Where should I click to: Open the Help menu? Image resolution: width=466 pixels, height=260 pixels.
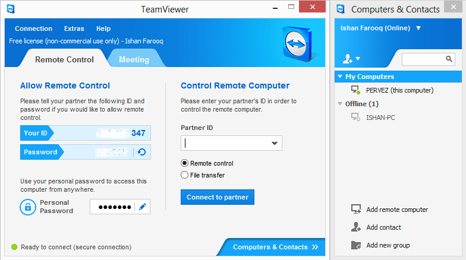[103, 28]
